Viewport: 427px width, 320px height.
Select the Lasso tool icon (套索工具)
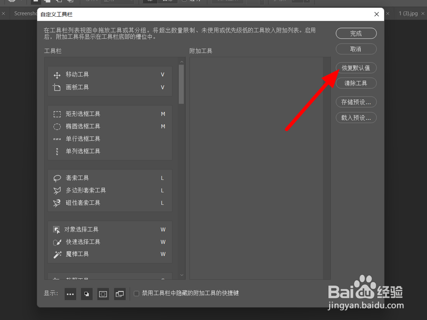pos(57,178)
